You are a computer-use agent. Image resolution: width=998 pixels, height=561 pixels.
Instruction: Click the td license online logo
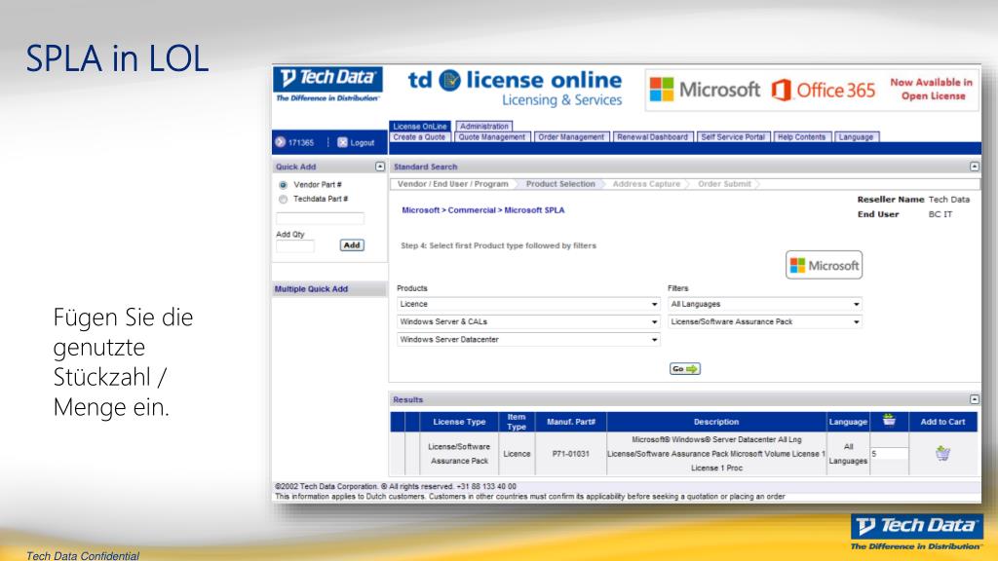pyautogui.click(x=515, y=88)
